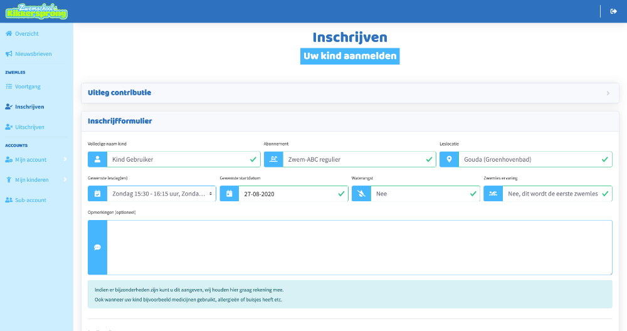Image resolution: width=627 pixels, height=331 pixels.
Task: Select the Sub-account sidebar item
Action: tap(30, 200)
